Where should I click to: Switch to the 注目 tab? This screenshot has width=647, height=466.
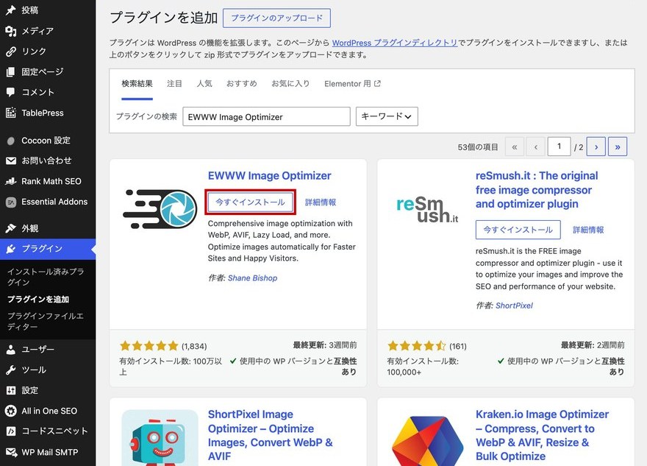coord(174,84)
